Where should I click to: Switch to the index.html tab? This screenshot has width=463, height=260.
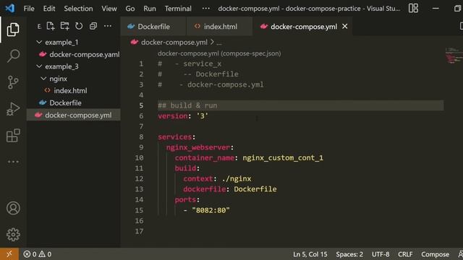(219, 27)
